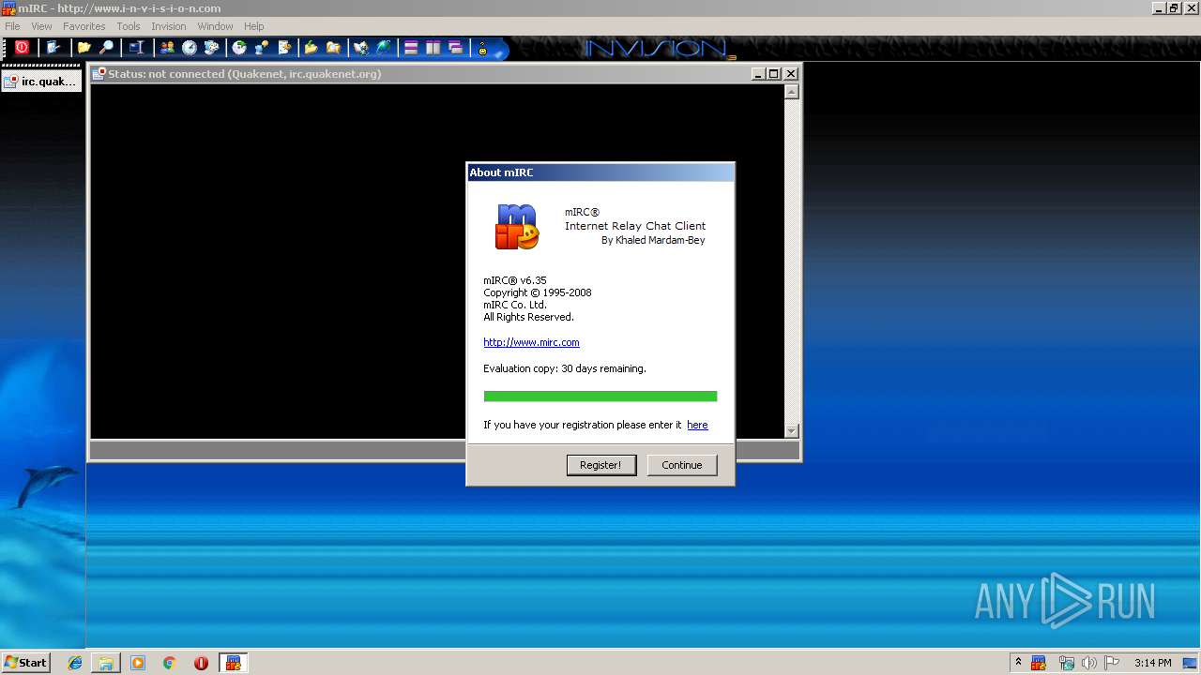Open the options icon with pencil in toolbar
The image size is (1201, 675).
click(53, 47)
